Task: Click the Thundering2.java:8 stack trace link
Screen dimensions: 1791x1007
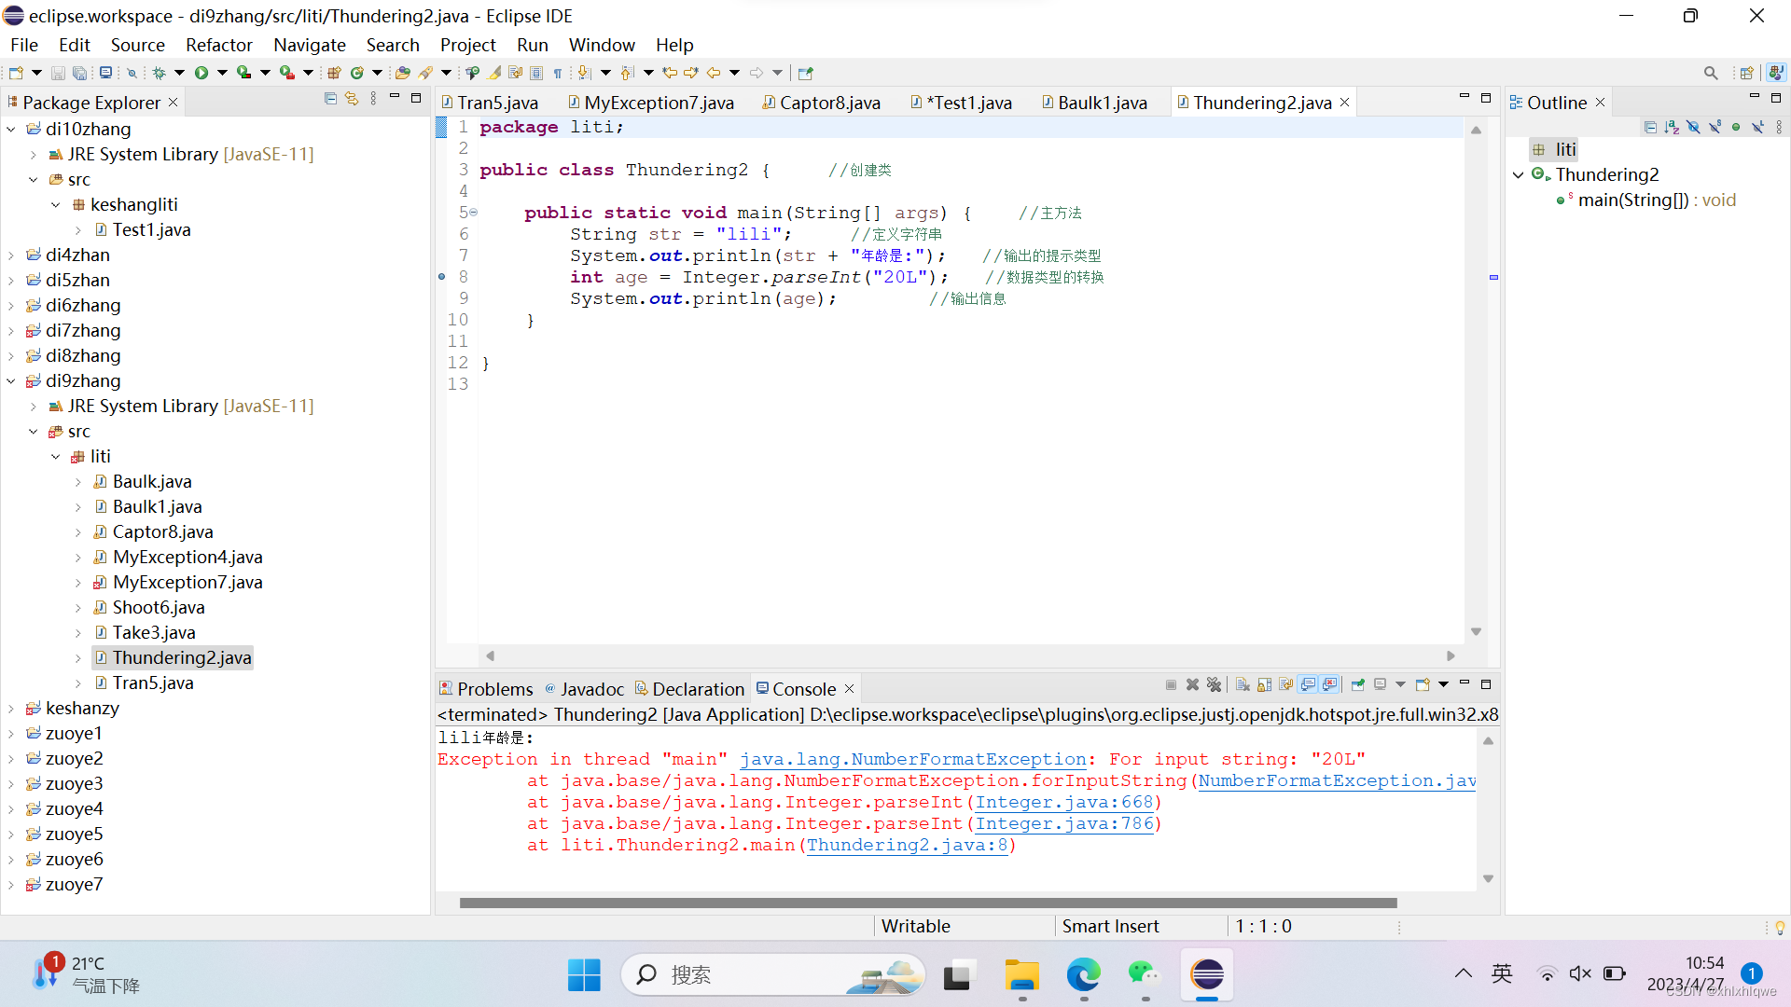Action: click(907, 846)
